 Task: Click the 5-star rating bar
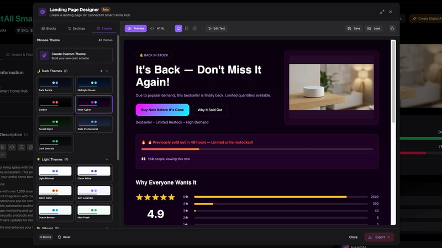(x=281, y=197)
